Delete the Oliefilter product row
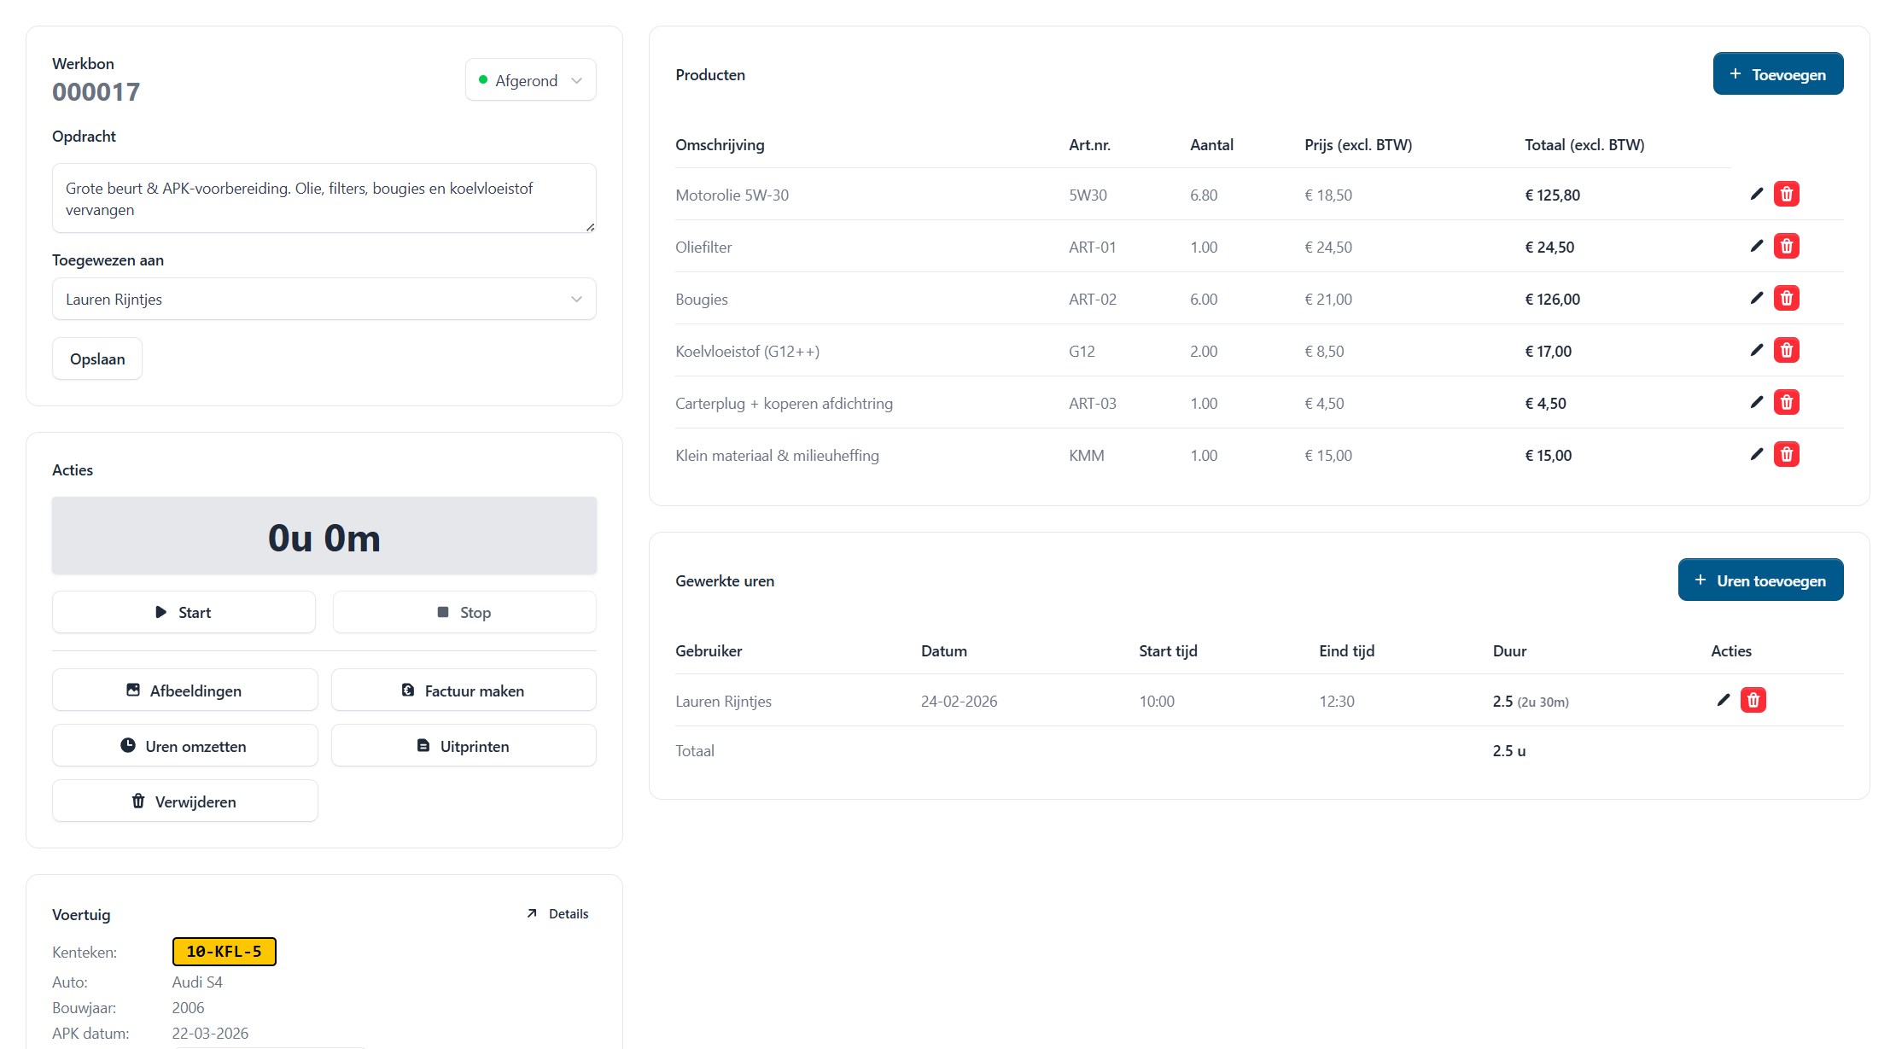The image size is (1896, 1049). click(x=1787, y=246)
